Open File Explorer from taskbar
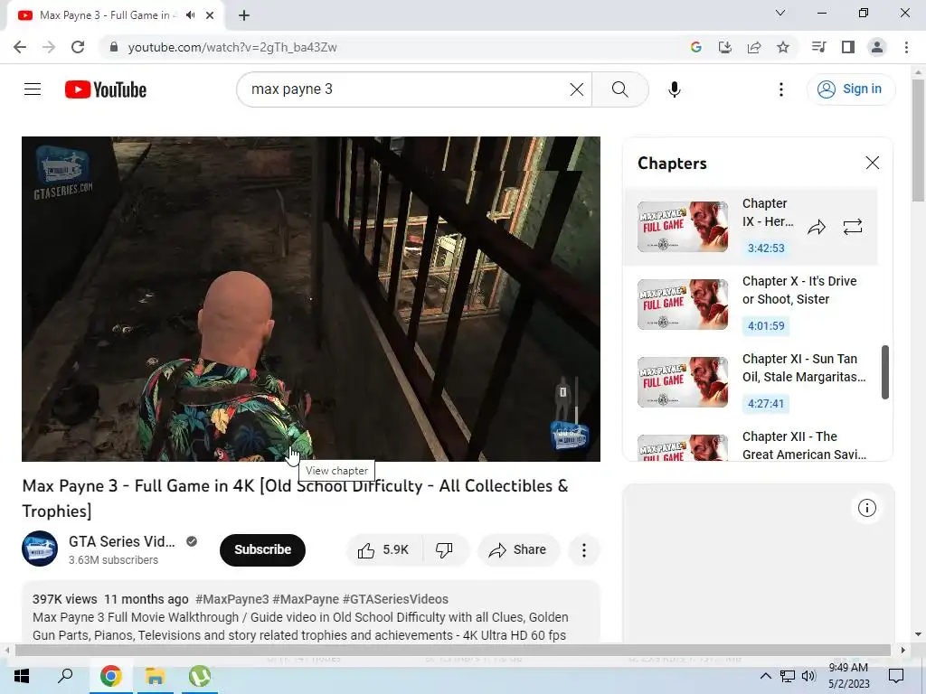Screen dimensions: 926x694 click(x=155, y=676)
